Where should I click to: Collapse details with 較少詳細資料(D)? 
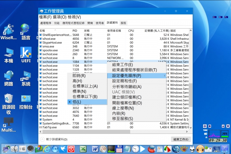pos(54,139)
